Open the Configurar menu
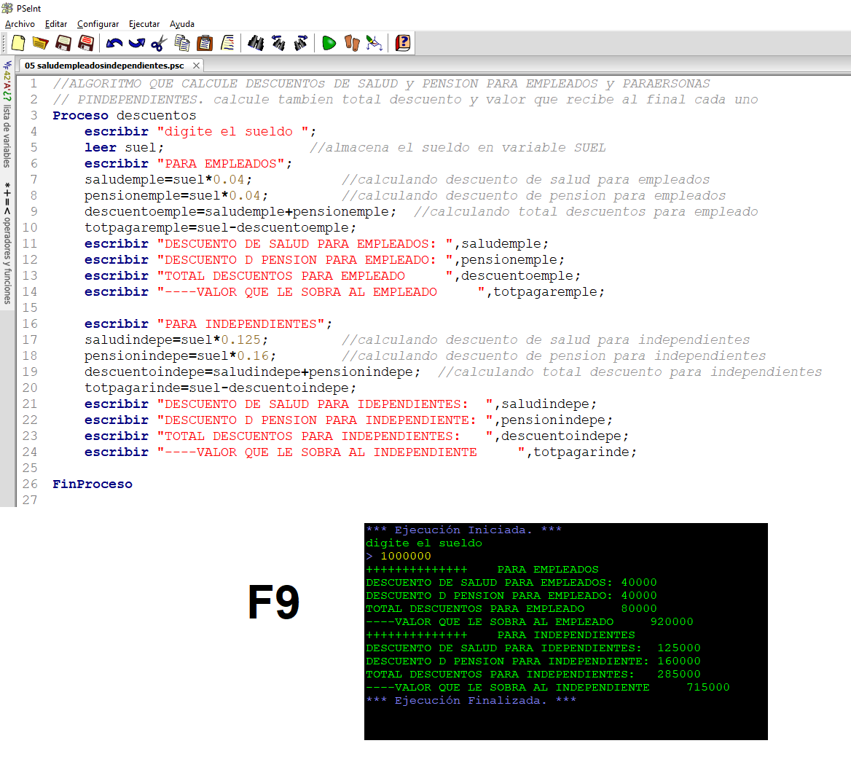 click(x=98, y=24)
